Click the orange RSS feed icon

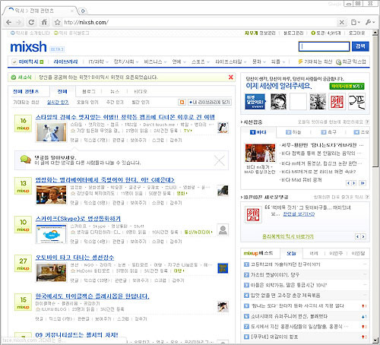click(x=182, y=102)
